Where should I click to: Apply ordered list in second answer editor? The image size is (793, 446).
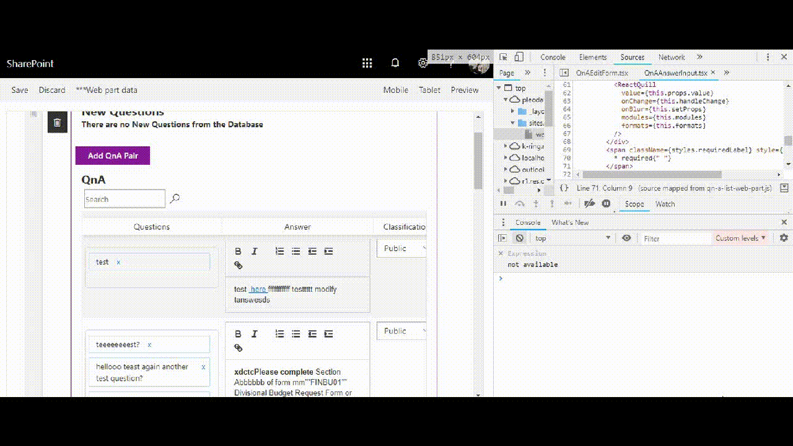(279, 334)
